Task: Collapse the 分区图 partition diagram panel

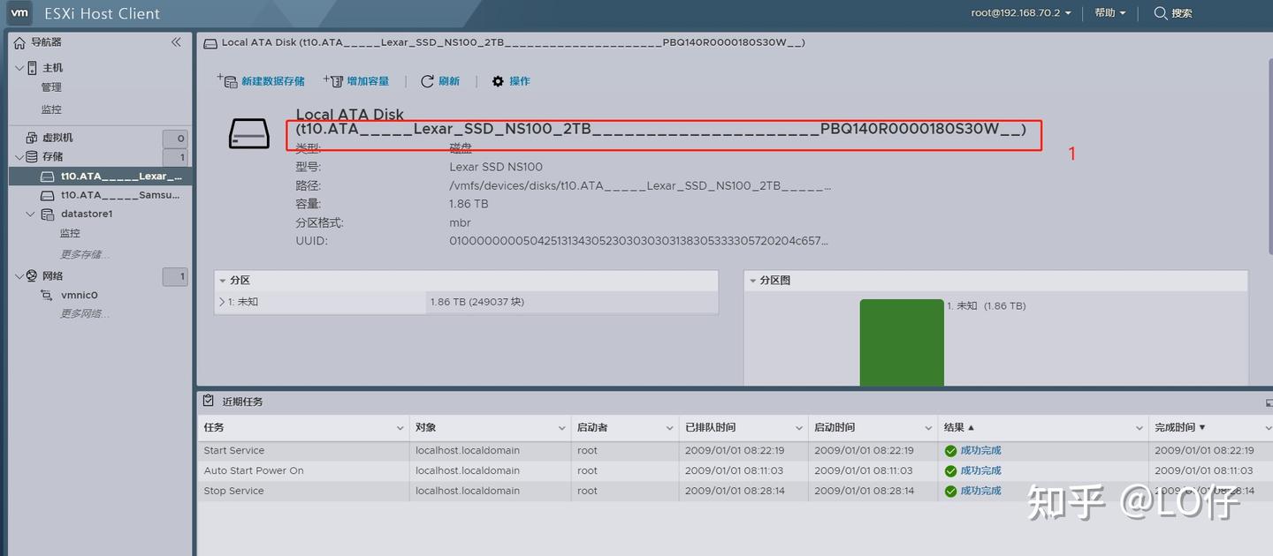Action: click(753, 281)
